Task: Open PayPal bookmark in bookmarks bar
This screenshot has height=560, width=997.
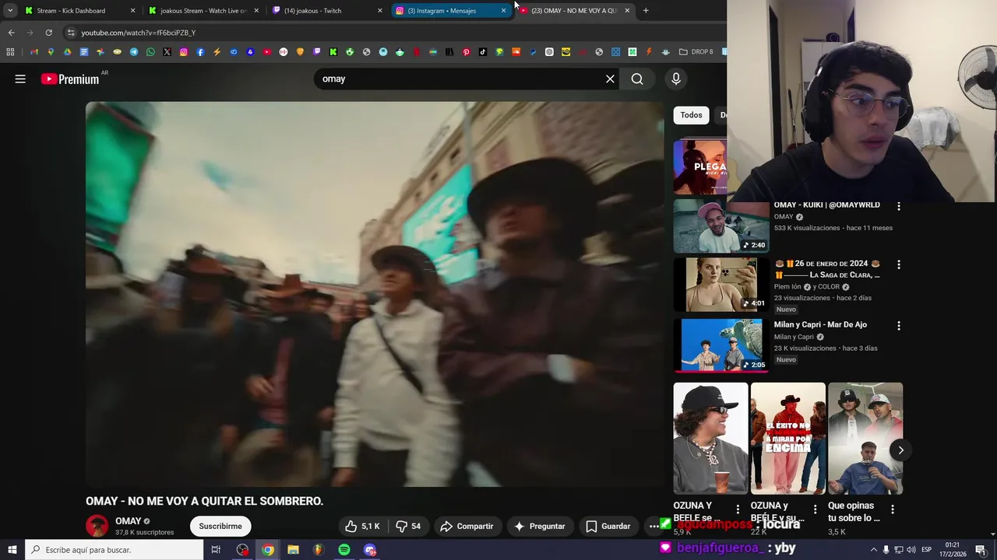Action: pos(532,52)
